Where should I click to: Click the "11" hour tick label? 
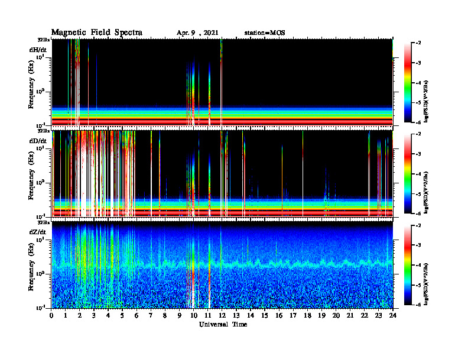click(x=208, y=315)
